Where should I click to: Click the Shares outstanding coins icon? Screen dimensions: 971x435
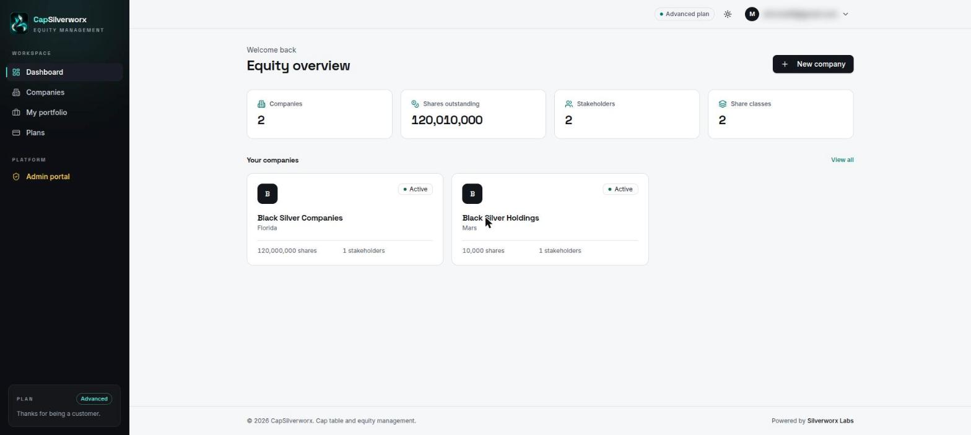[415, 104]
